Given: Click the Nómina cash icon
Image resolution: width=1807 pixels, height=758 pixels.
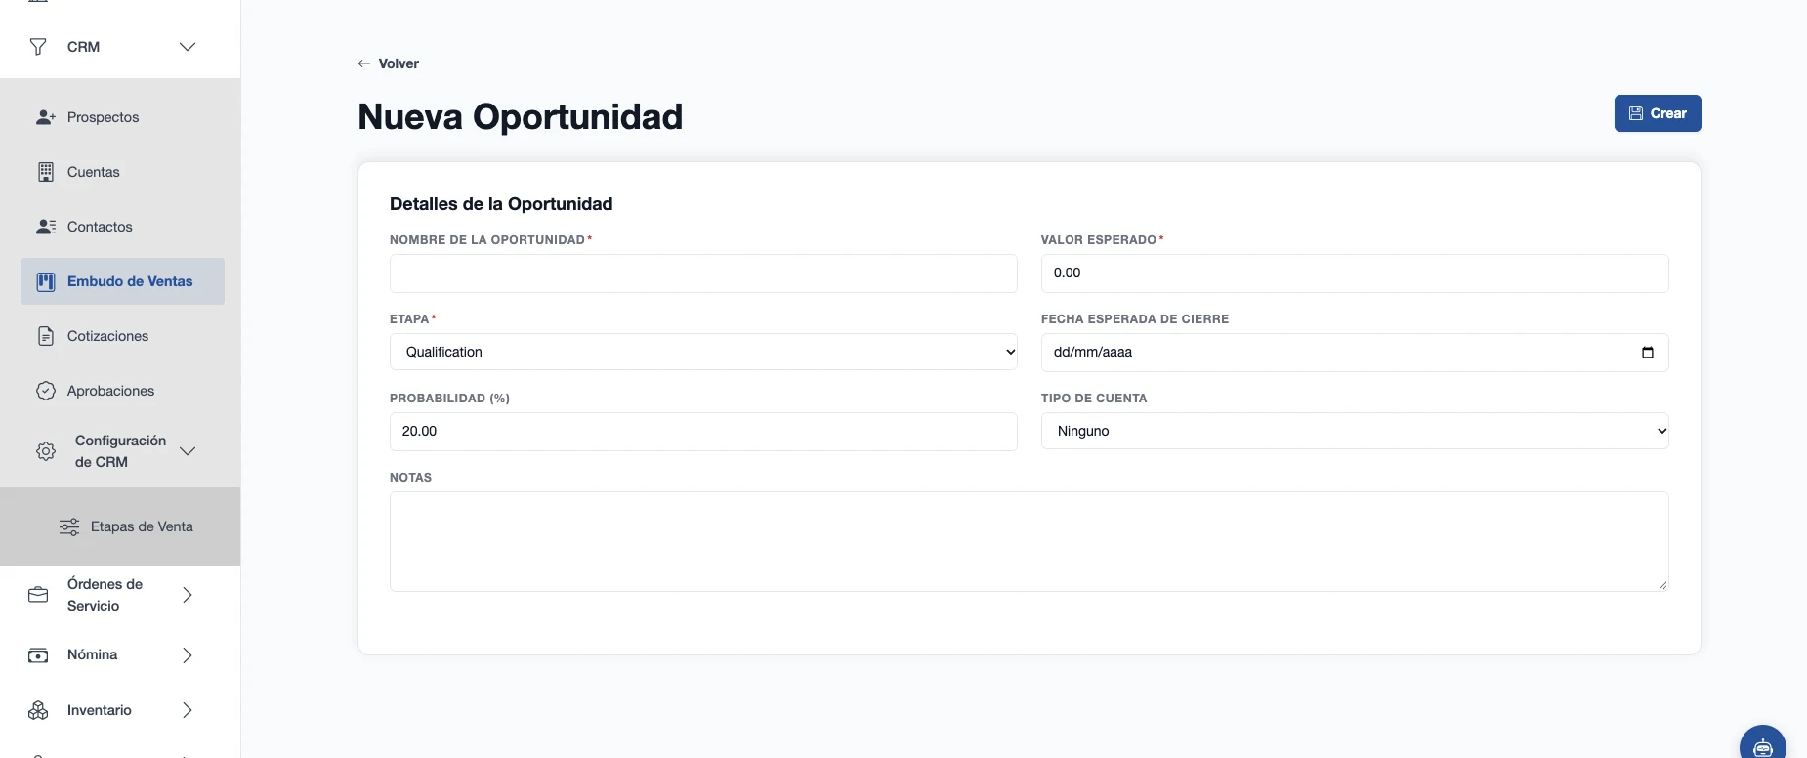Looking at the screenshot, I should point(38,655).
